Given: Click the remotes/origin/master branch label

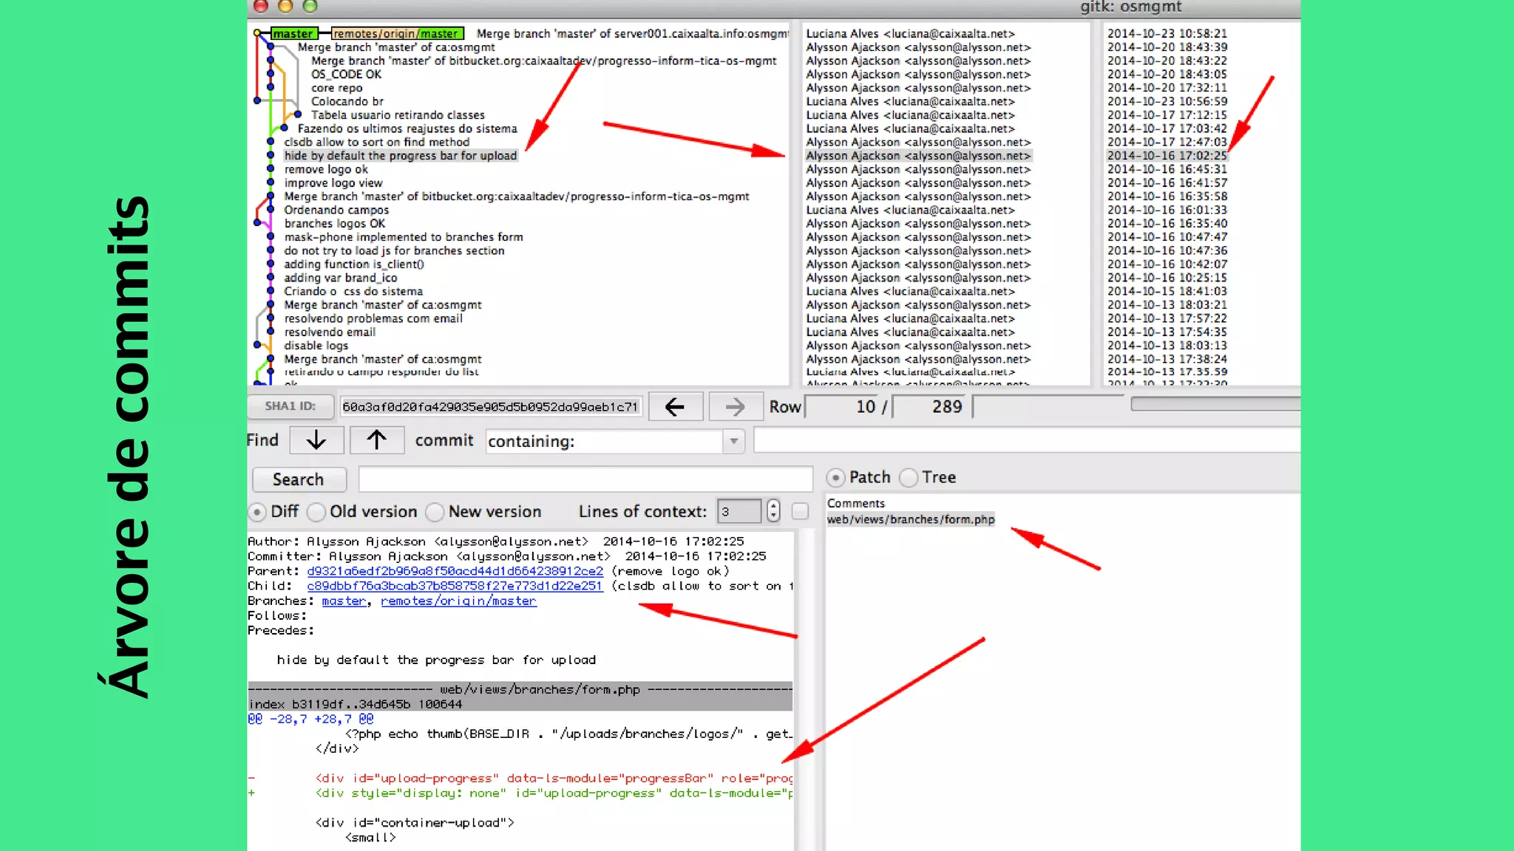Looking at the screenshot, I should point(397,34).
